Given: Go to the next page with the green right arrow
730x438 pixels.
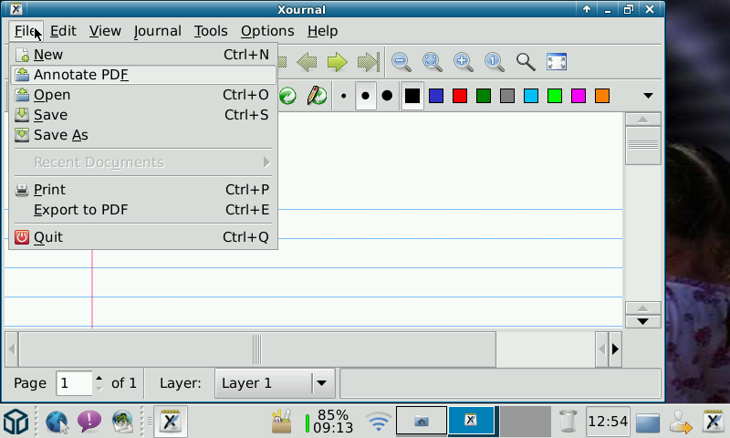Looking at the screenshot, I should [337, 62].
